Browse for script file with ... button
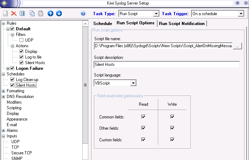The height and width of the screenshot is (160, 249). 237,46
